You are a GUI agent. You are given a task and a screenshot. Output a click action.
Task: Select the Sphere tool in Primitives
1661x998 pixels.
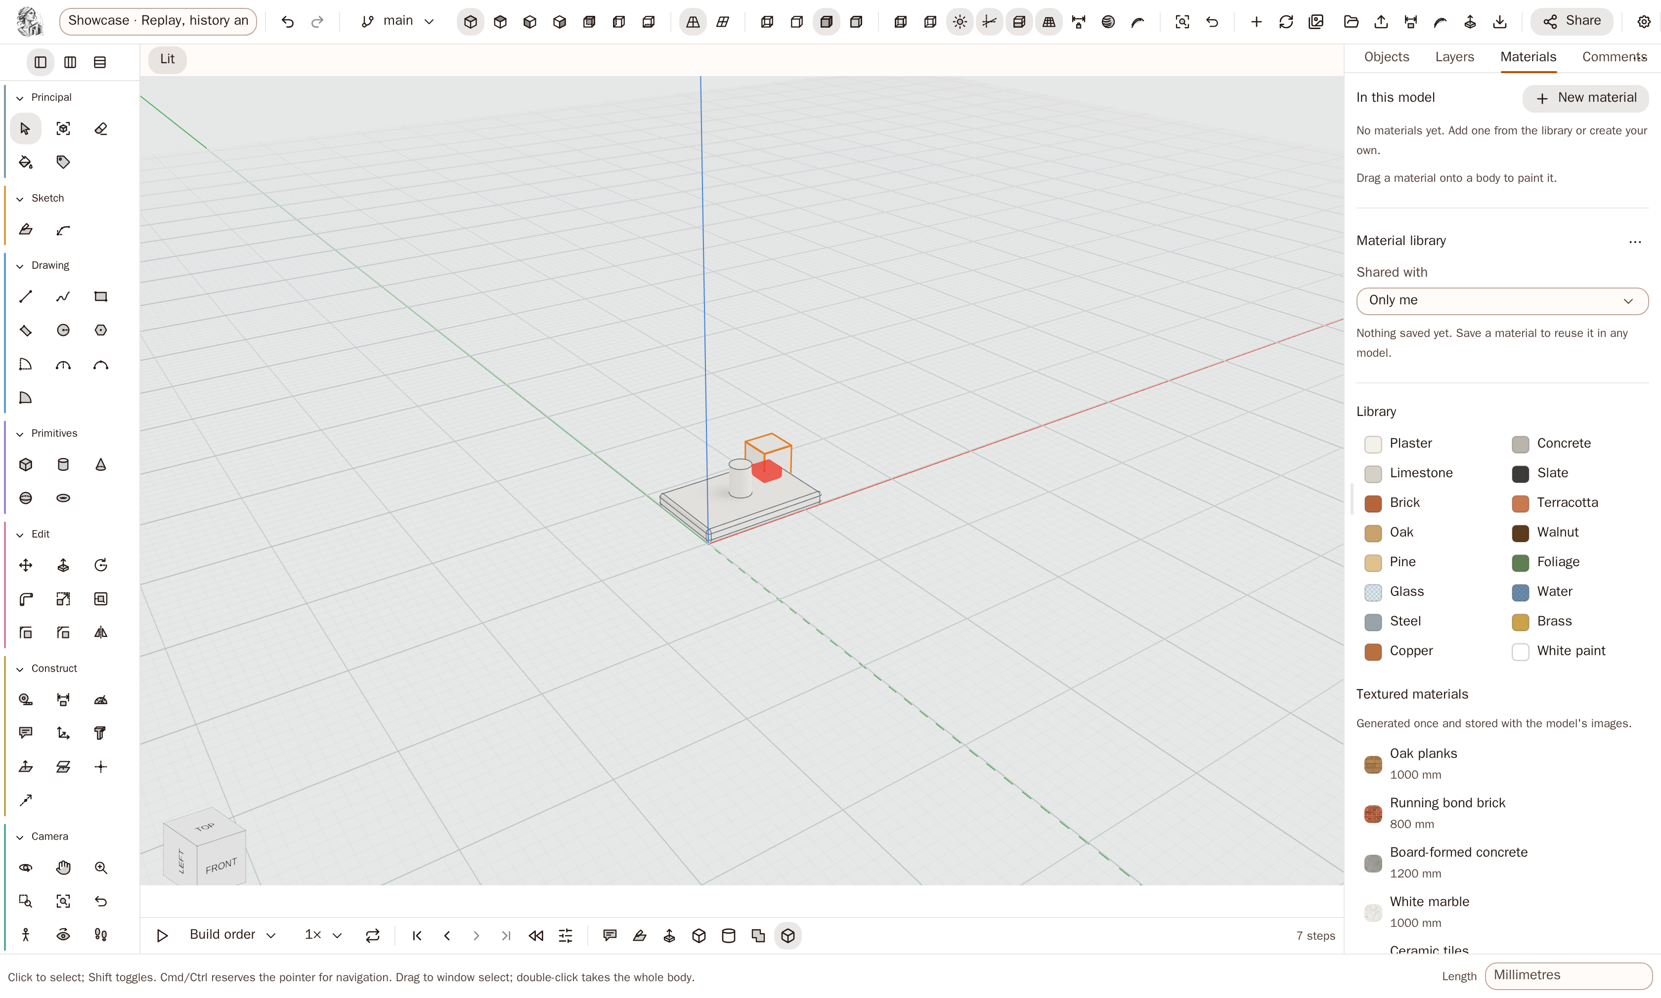tap(26, 499)
